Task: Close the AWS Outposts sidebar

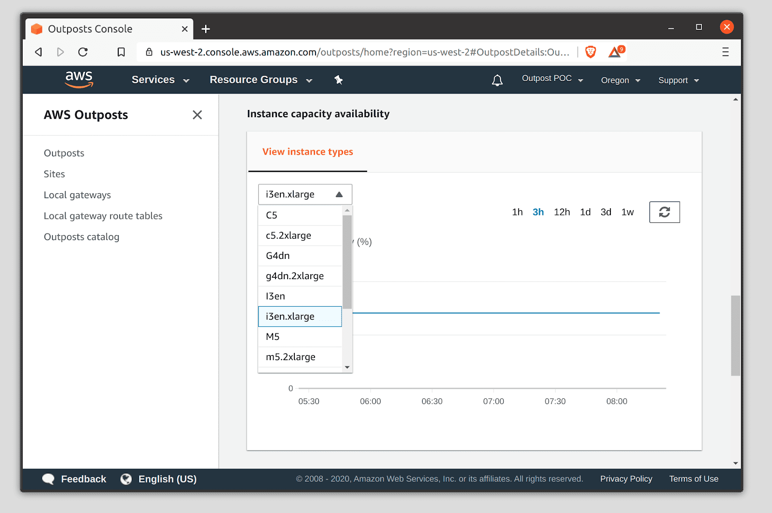Action: 197,115
